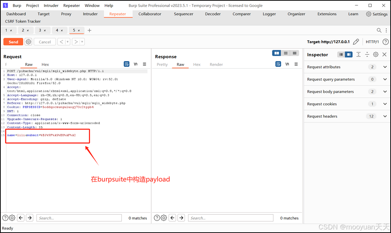This screenshot has height=233, width=391.
Task: Add a new Repeater tab
Action: pyautogui.click(x=89, y=30)
